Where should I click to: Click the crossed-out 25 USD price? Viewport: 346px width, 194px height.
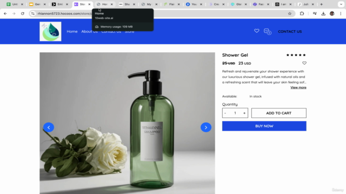tap(229, 64)
